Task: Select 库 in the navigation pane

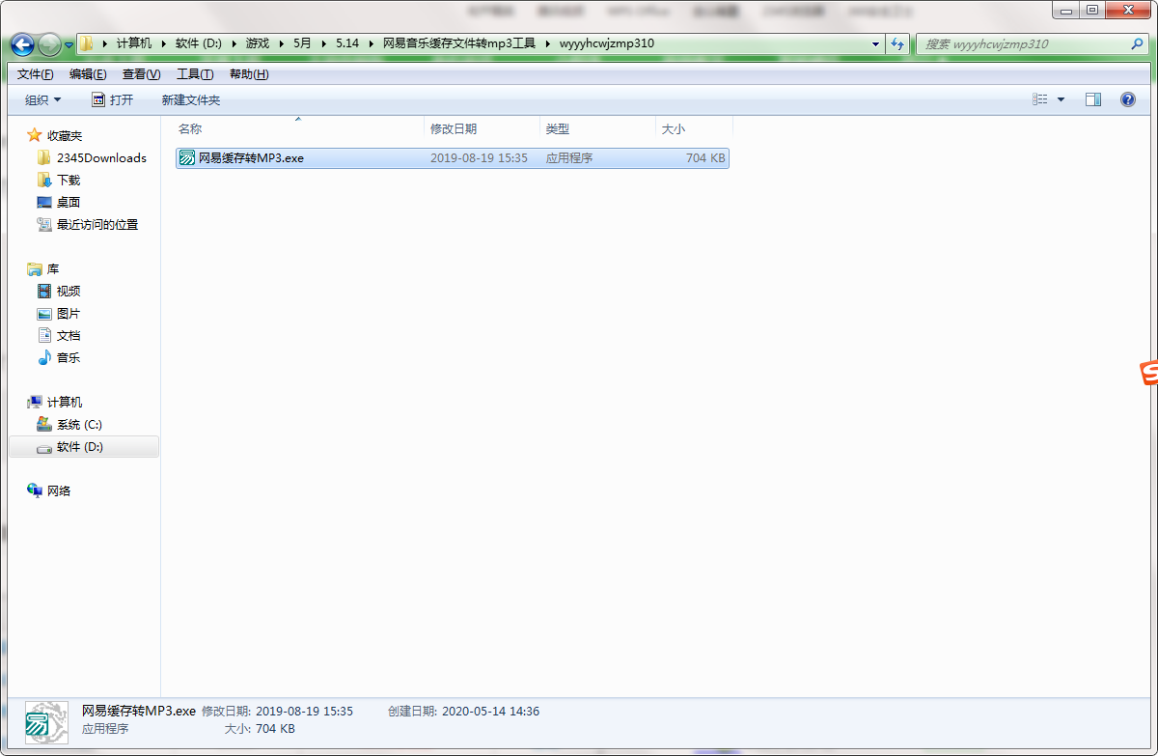Action: pos(43,268)
